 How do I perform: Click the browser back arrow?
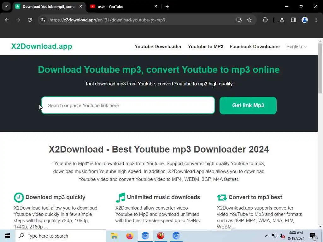tap(7, 20)
